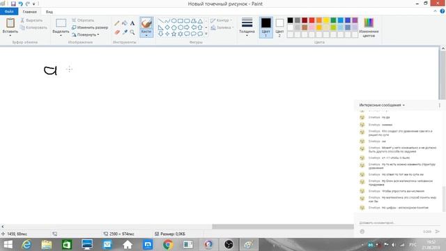Choose the Five-point star shape
The height and width of the screenshot is (251, 446).
[174, 34]
